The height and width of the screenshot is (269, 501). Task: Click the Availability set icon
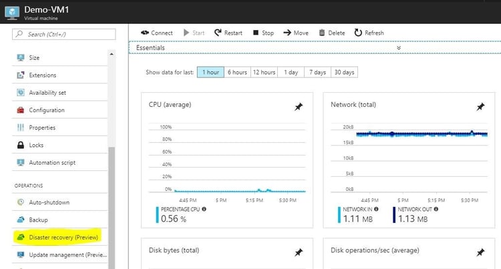pyautogui.click(x=21, y=93)
